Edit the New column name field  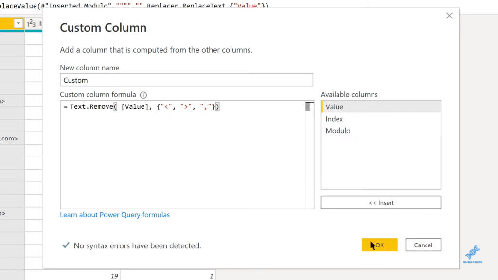[x=186, y=80]
